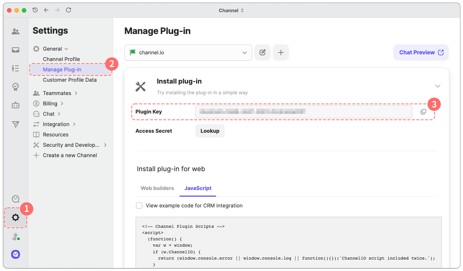Click the Resources book icon

click(36, 135)
